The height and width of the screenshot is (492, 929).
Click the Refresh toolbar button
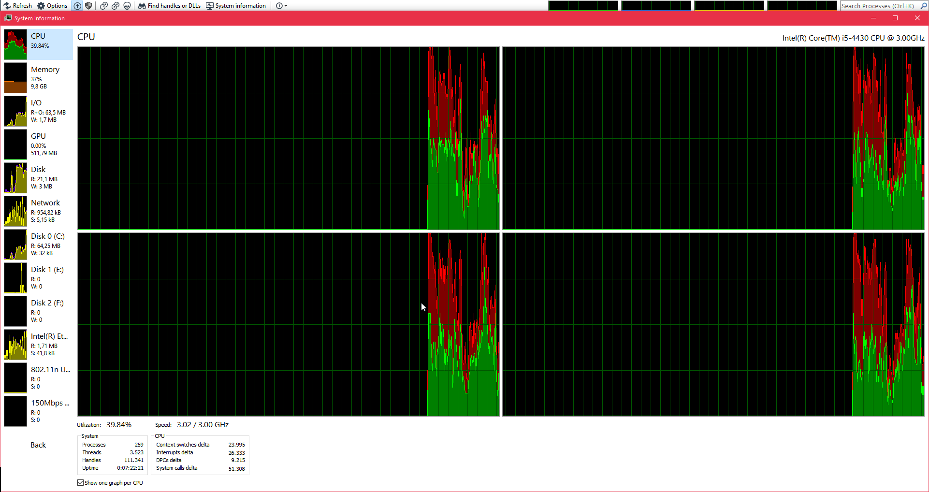coord(17,6)
